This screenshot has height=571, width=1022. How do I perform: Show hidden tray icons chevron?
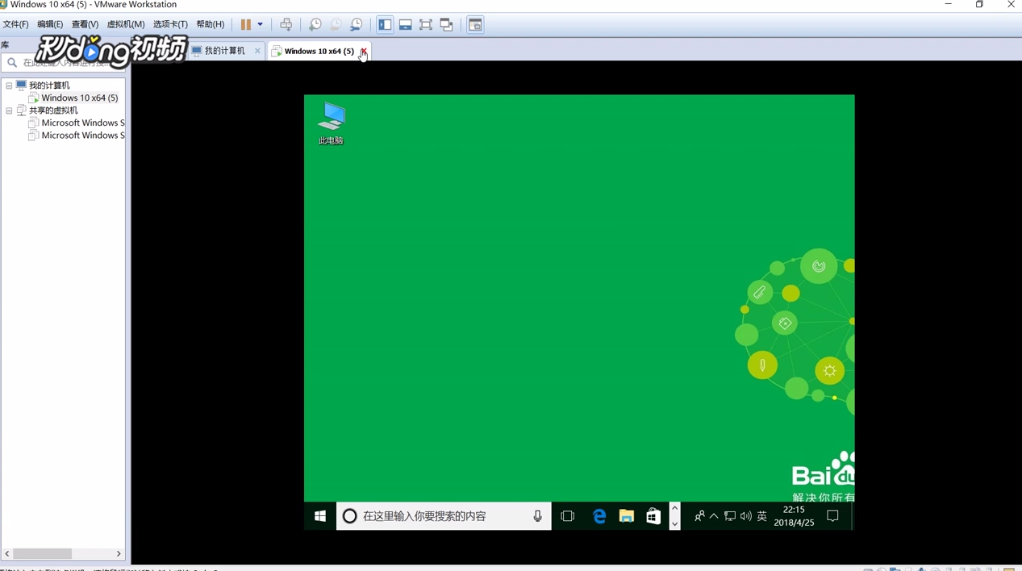(x=714, y=516)
